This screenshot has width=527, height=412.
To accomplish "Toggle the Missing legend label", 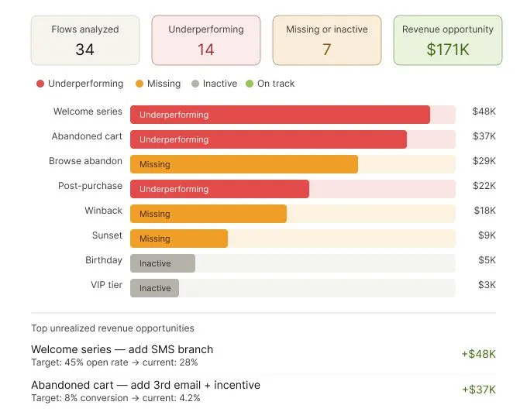I will point(164,84).
